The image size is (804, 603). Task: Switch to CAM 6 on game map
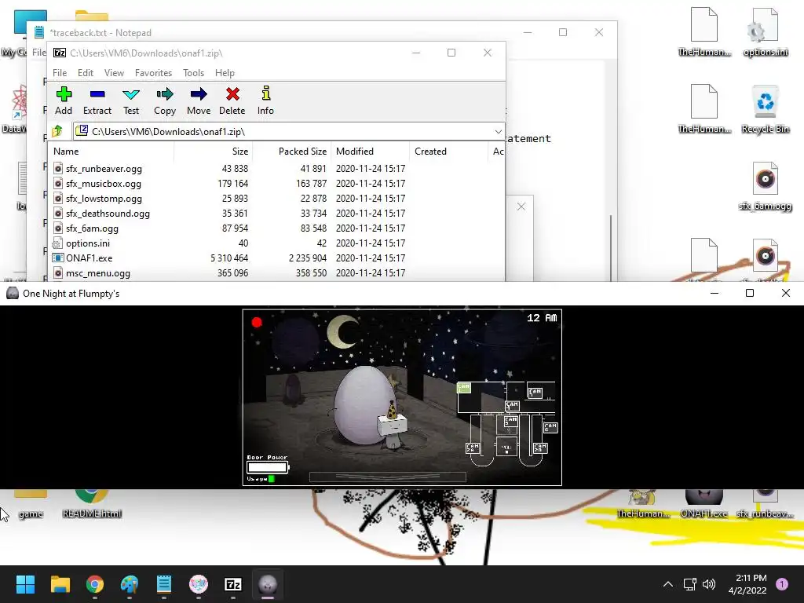[x=550, y=426]
